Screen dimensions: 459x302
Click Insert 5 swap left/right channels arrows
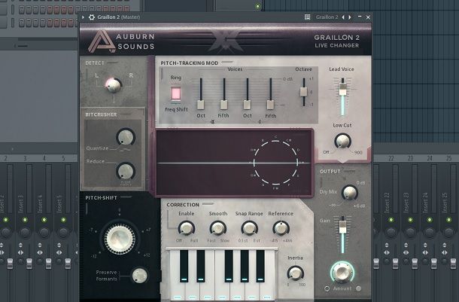59,252
